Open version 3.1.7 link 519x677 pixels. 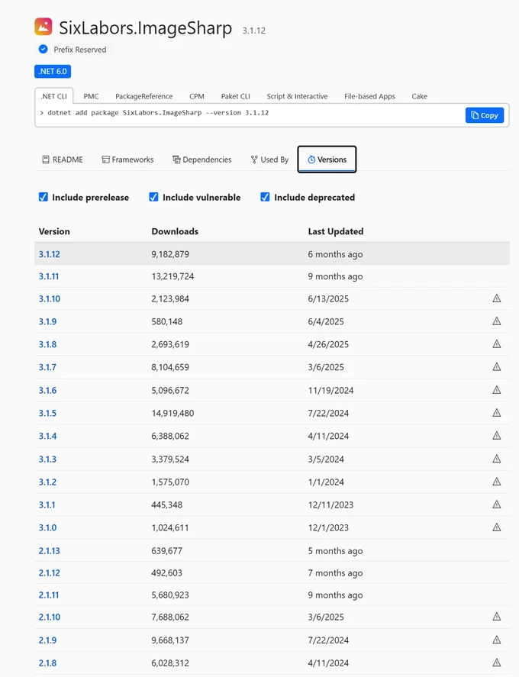tap(47, 367)
